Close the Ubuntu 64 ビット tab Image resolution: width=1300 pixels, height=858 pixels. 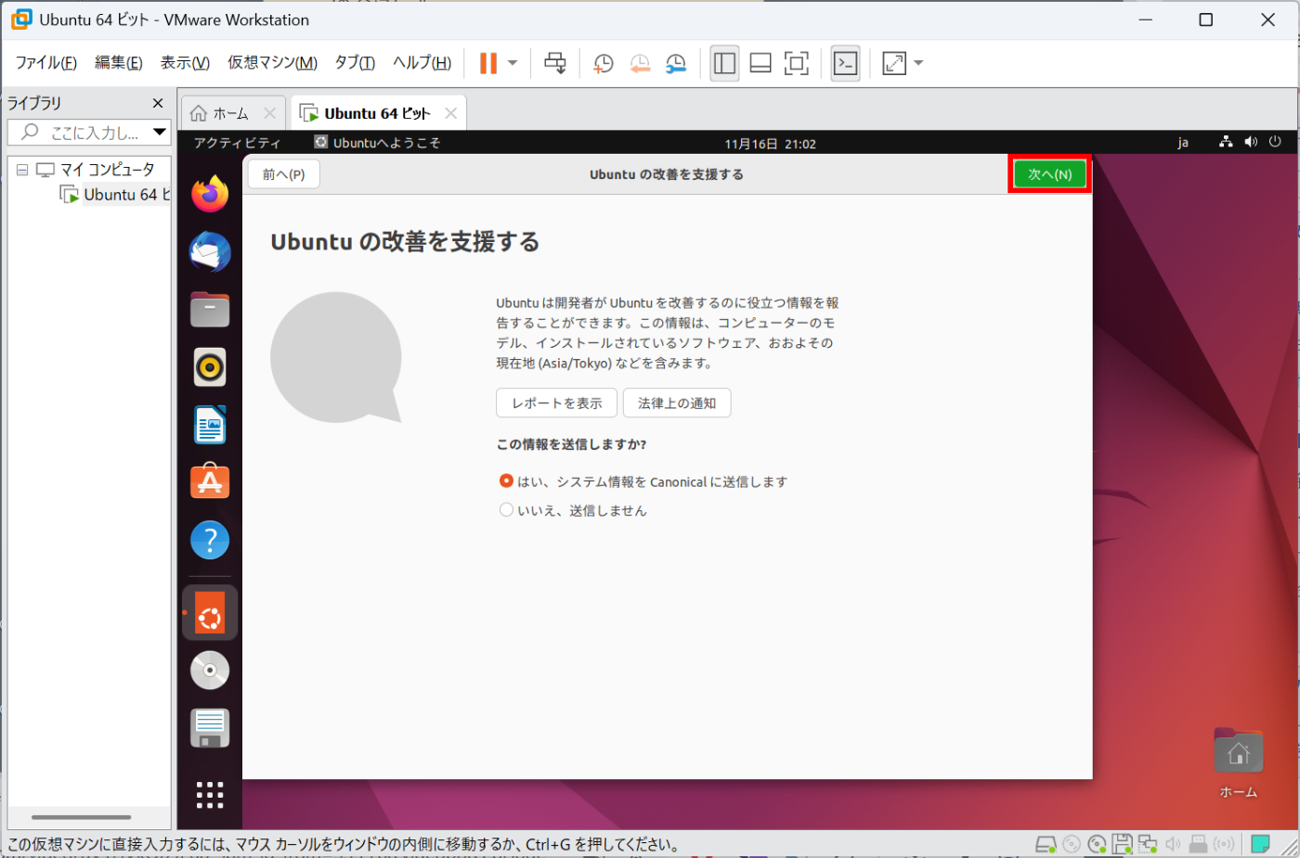click(450, 113)
